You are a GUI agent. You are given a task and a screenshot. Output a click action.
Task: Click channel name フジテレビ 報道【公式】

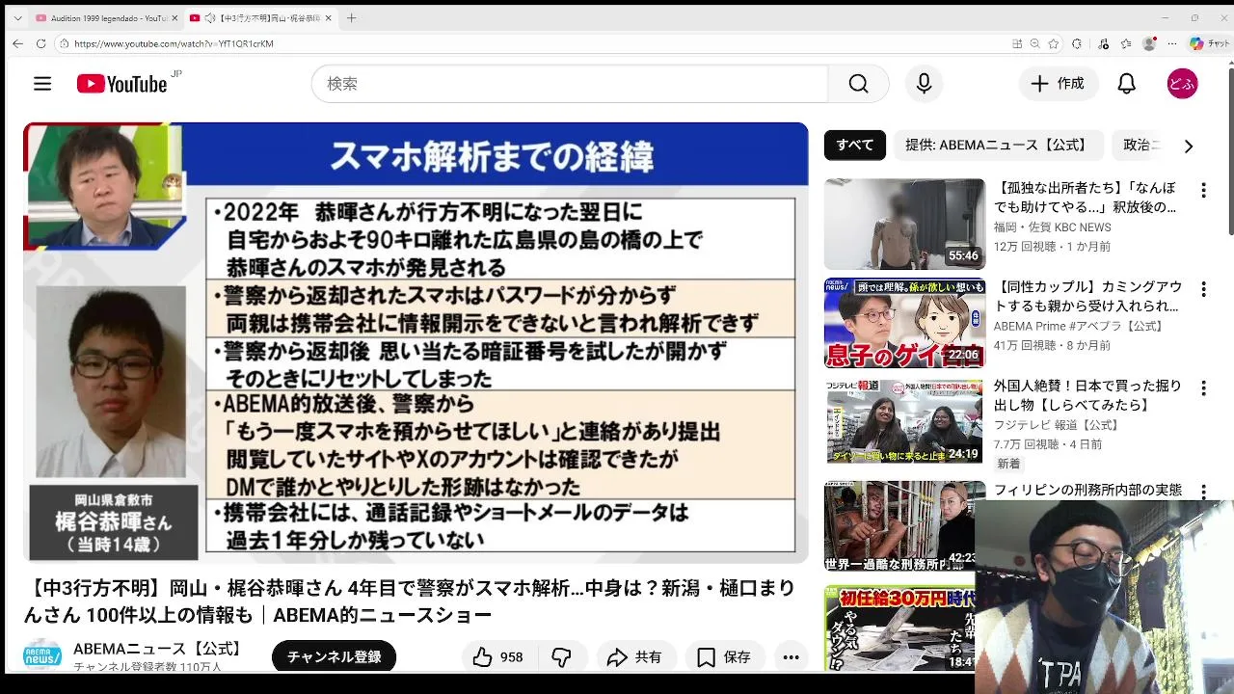pyautogui.click(x=1057, y=425)
